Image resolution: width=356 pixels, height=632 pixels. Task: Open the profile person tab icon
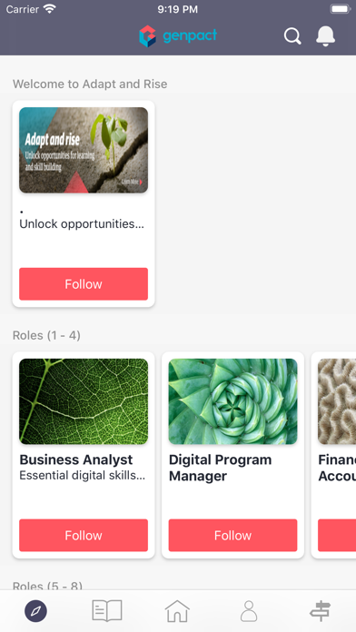(x=249, y=611)
